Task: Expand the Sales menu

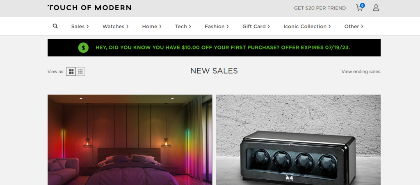Action: [80, 27]
